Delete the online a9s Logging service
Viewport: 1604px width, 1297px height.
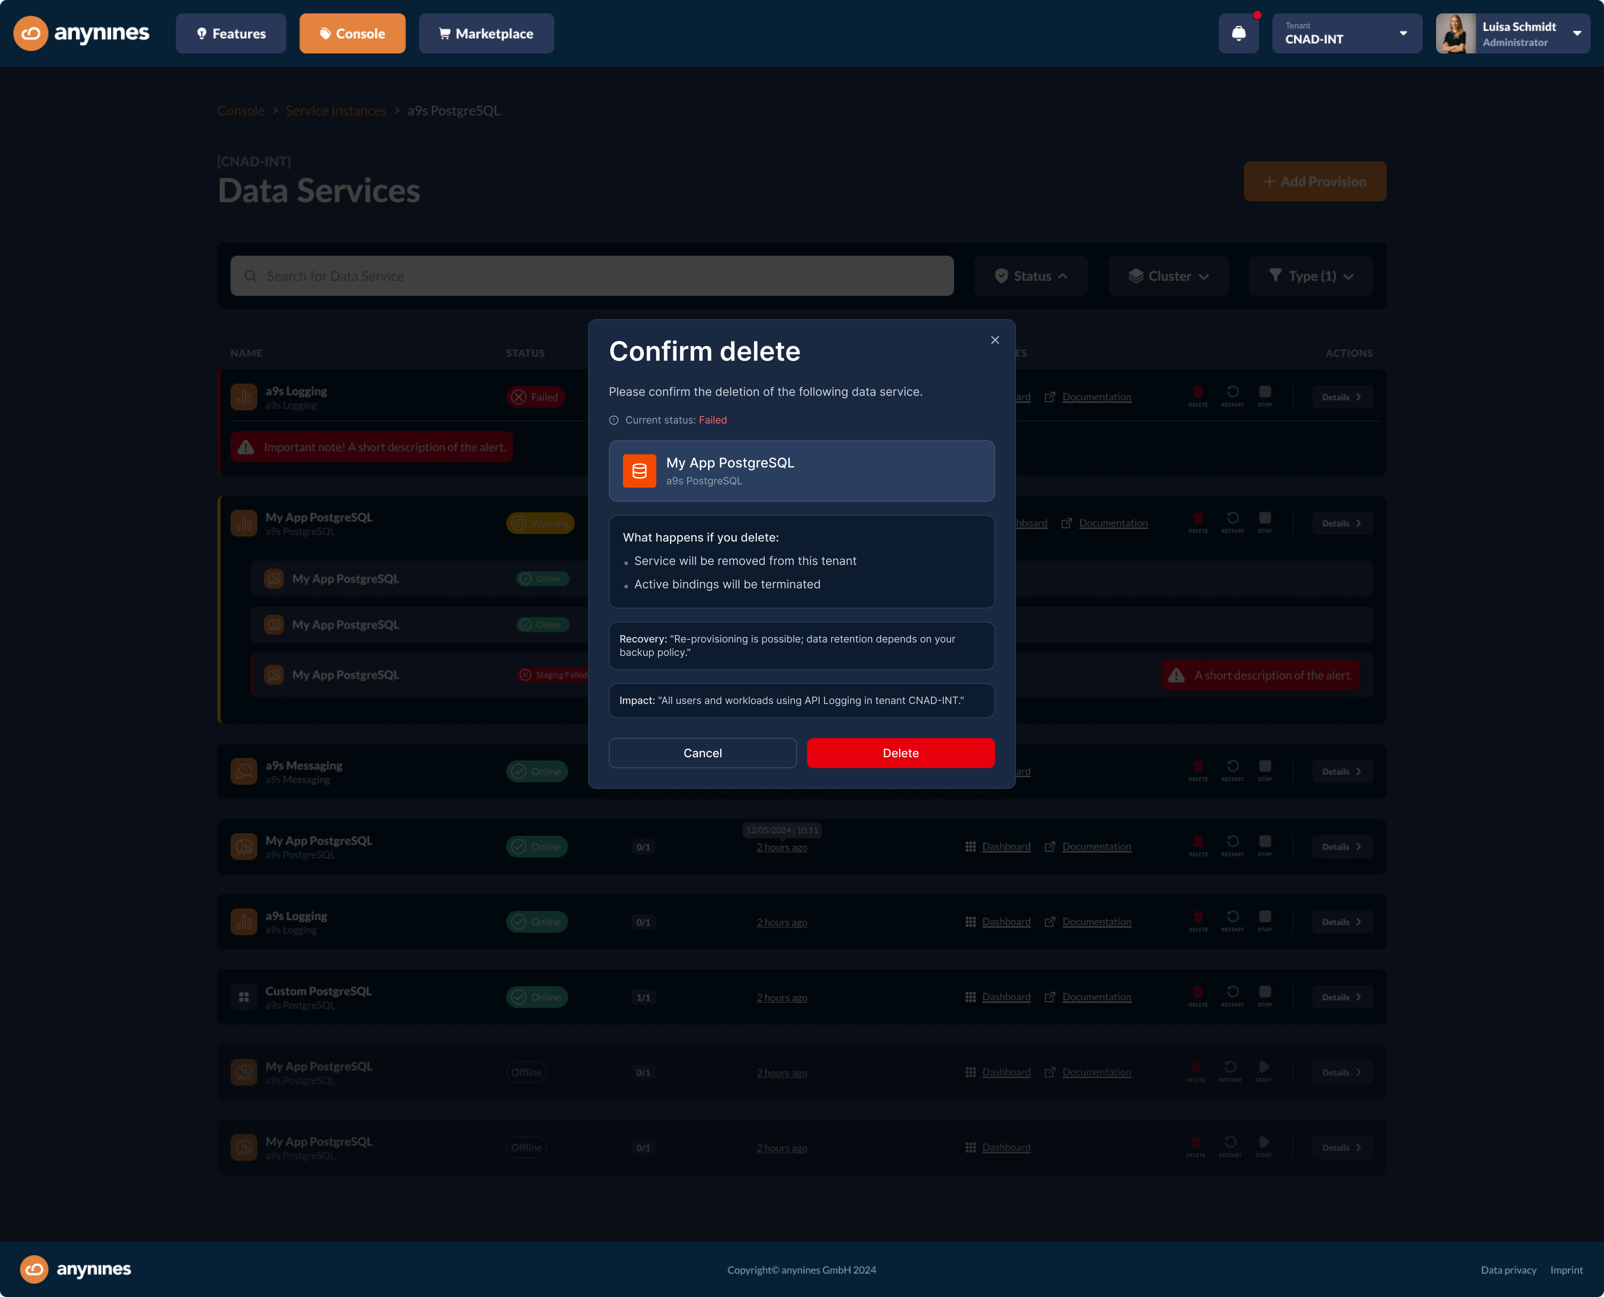[1198, 920]
